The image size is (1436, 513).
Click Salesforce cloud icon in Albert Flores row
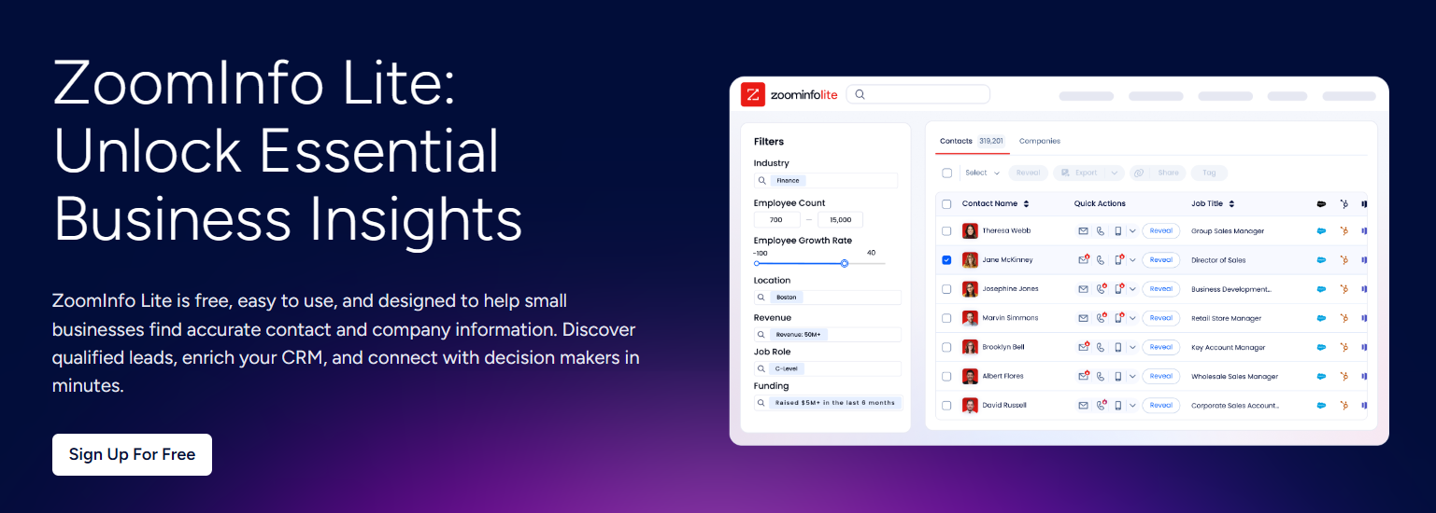click(x=1322, y=376)
